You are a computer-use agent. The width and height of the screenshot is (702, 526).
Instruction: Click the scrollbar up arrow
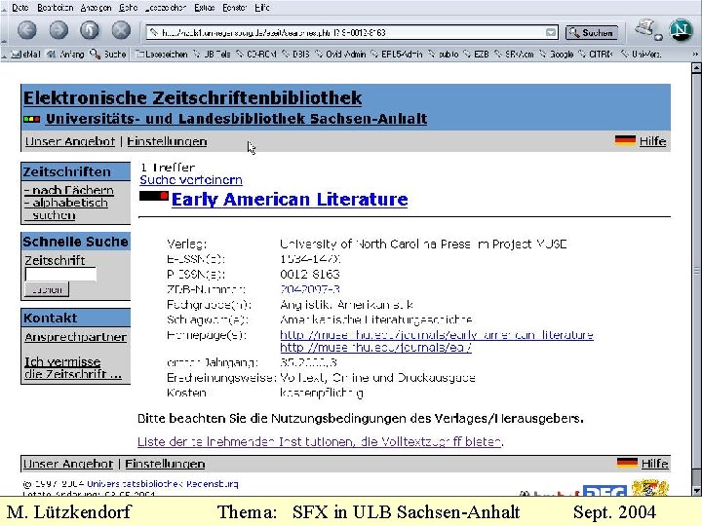click(x=696, y=68)
